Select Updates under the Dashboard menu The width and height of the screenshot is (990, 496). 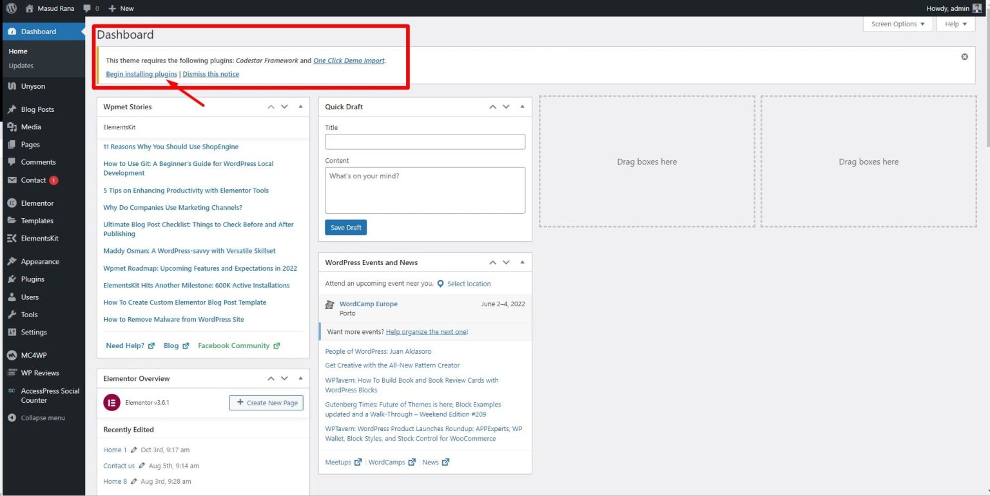(x=21, y=65)
